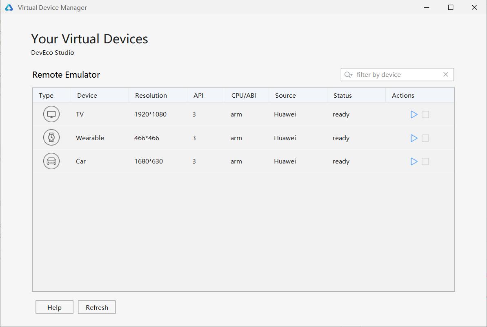Click the 1920*1080 resolution cell

[150, 114]
